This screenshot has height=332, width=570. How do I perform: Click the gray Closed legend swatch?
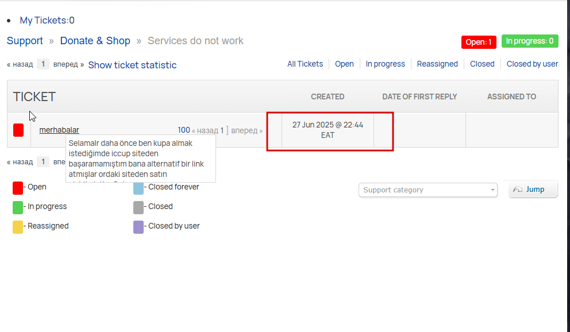[x=138, y=207]
